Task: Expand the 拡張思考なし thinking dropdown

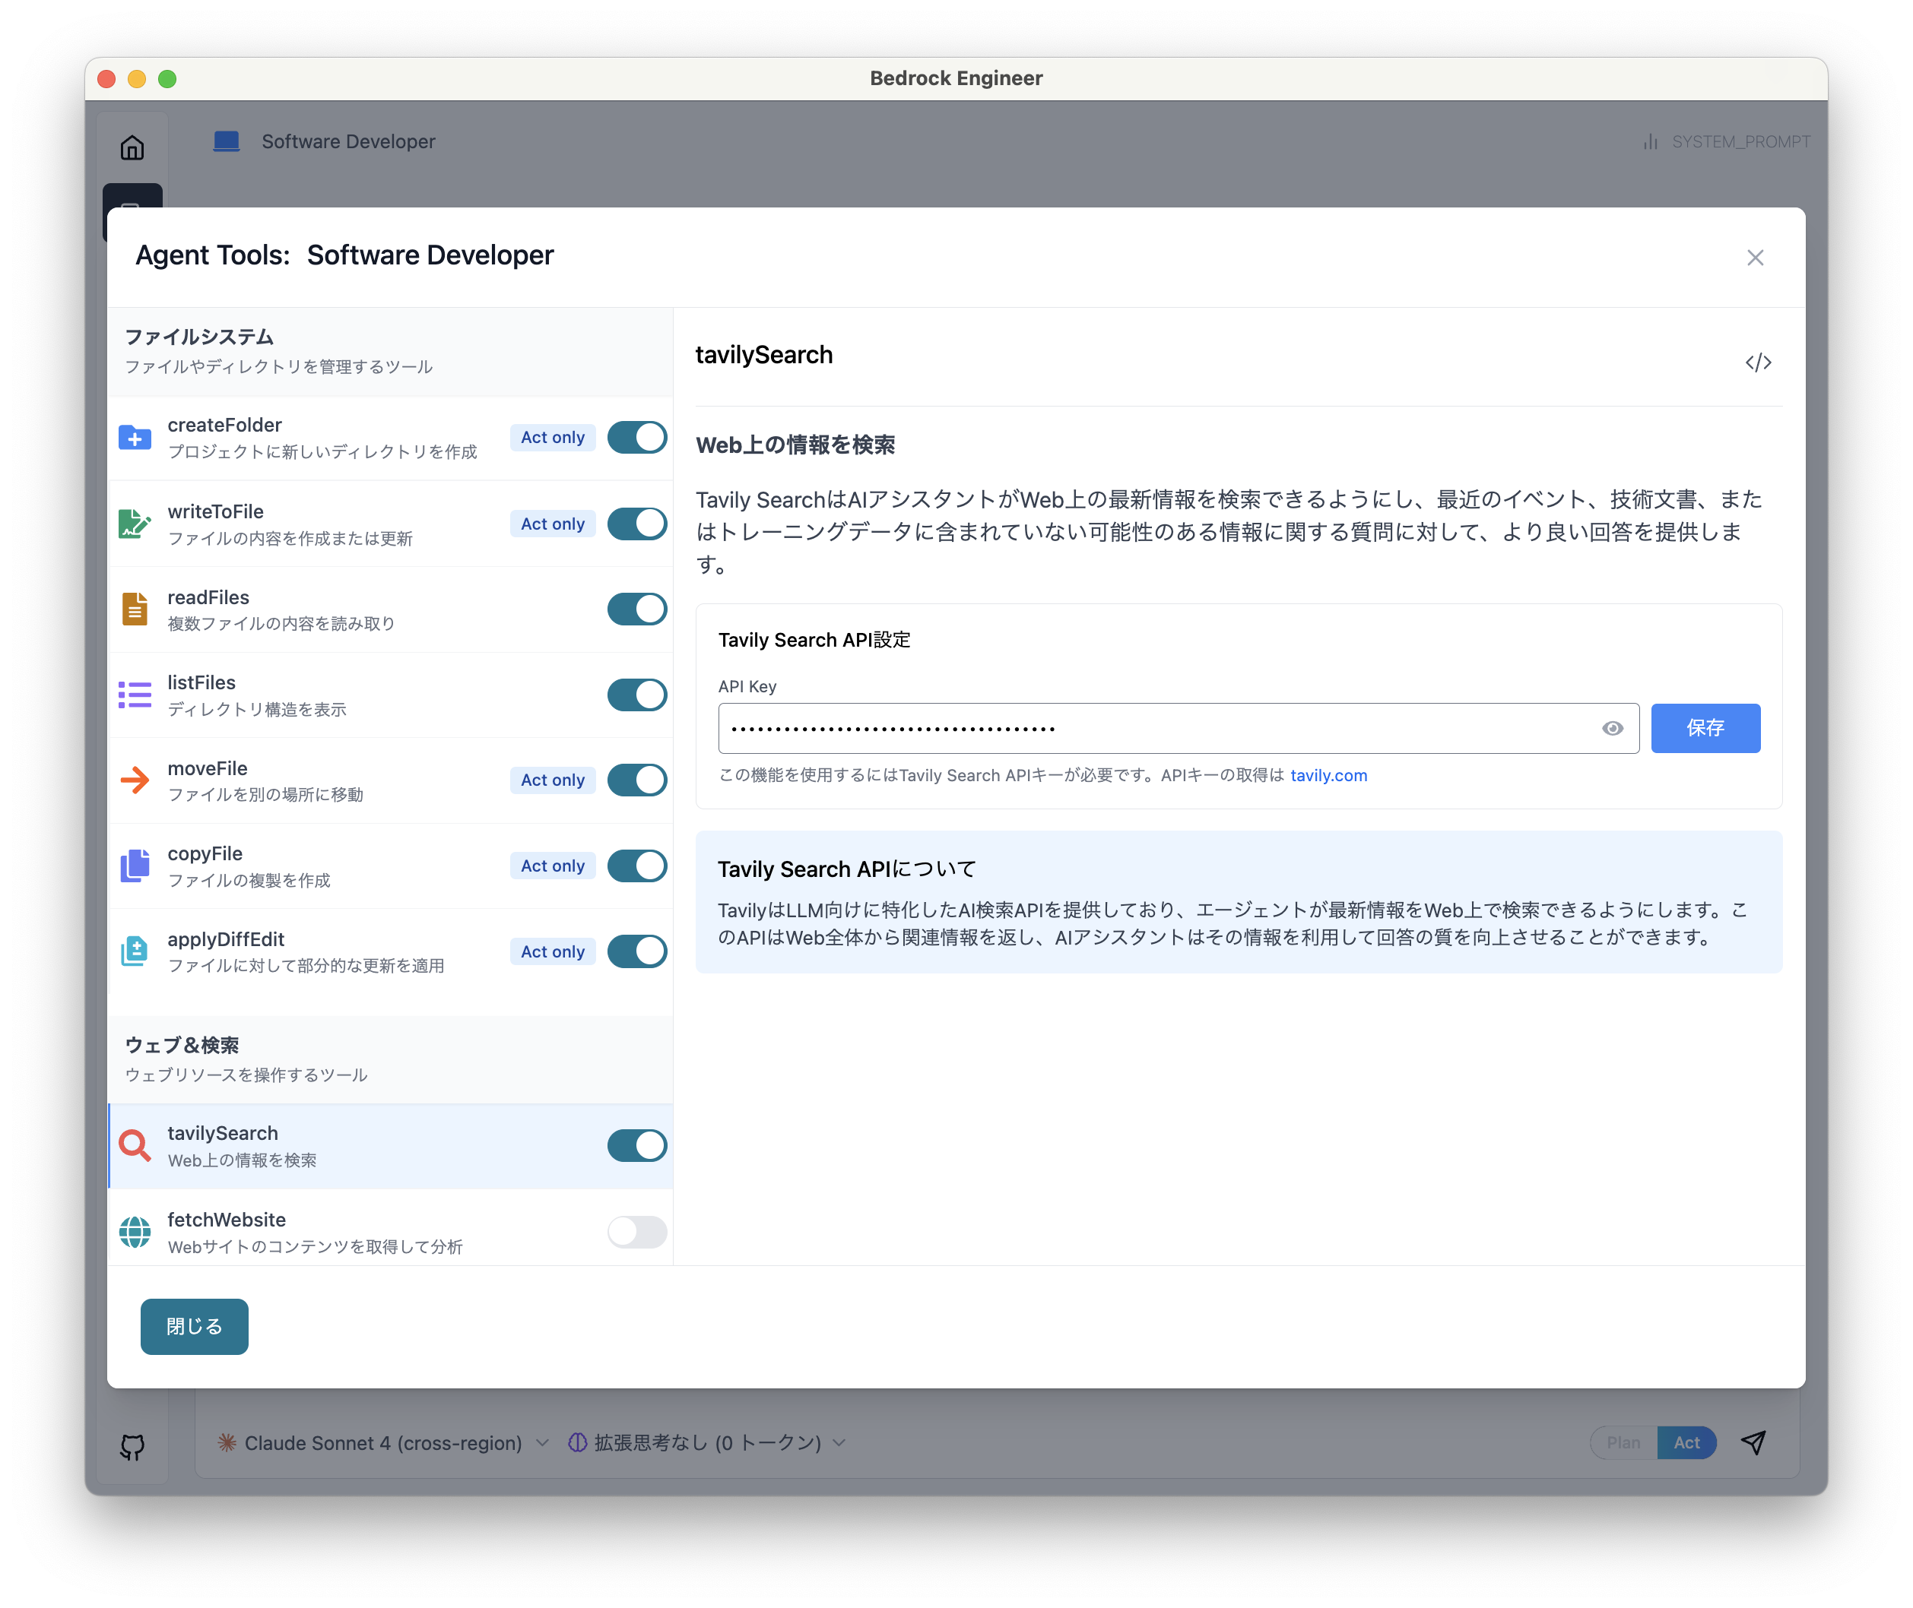Action: pyautogui.click(x=706, y=1443)
